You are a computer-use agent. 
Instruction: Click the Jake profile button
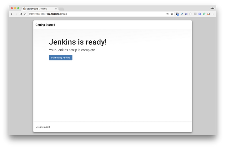tap(212, 8)
